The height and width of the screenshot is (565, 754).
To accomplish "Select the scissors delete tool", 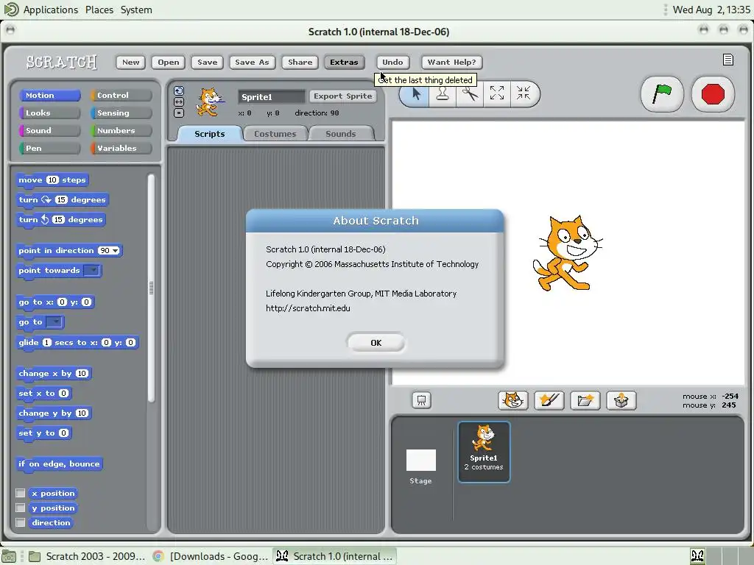I will pos(469,93).
